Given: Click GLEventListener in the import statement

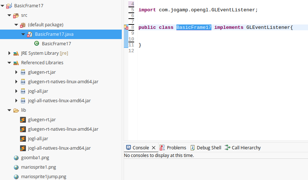Looking at the screenshot, I should [233, 10].
